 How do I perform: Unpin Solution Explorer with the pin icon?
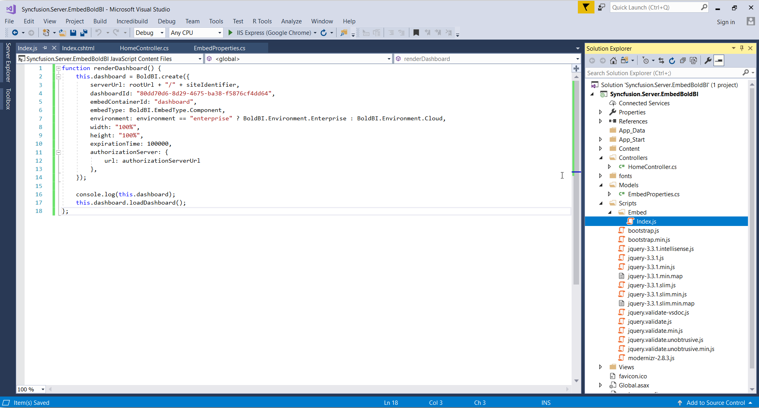tap(742, 48)
